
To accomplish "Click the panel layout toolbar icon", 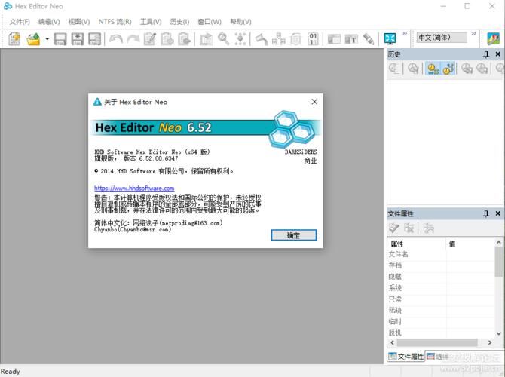I will [334, 39].
